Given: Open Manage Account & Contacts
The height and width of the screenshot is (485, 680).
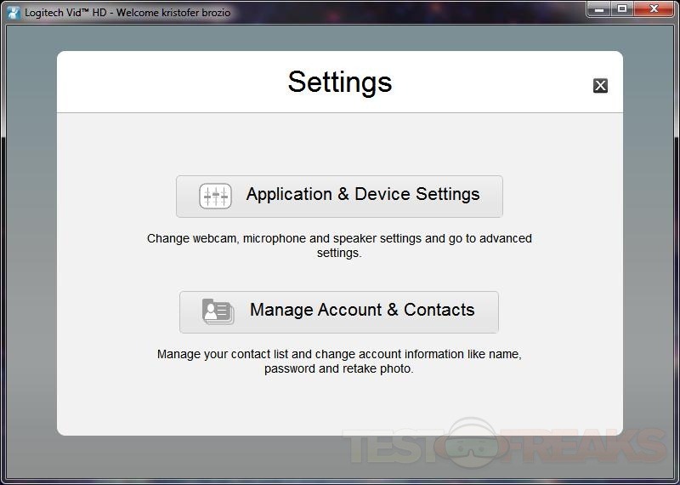Looking at the screenshot, I should 339,311.
